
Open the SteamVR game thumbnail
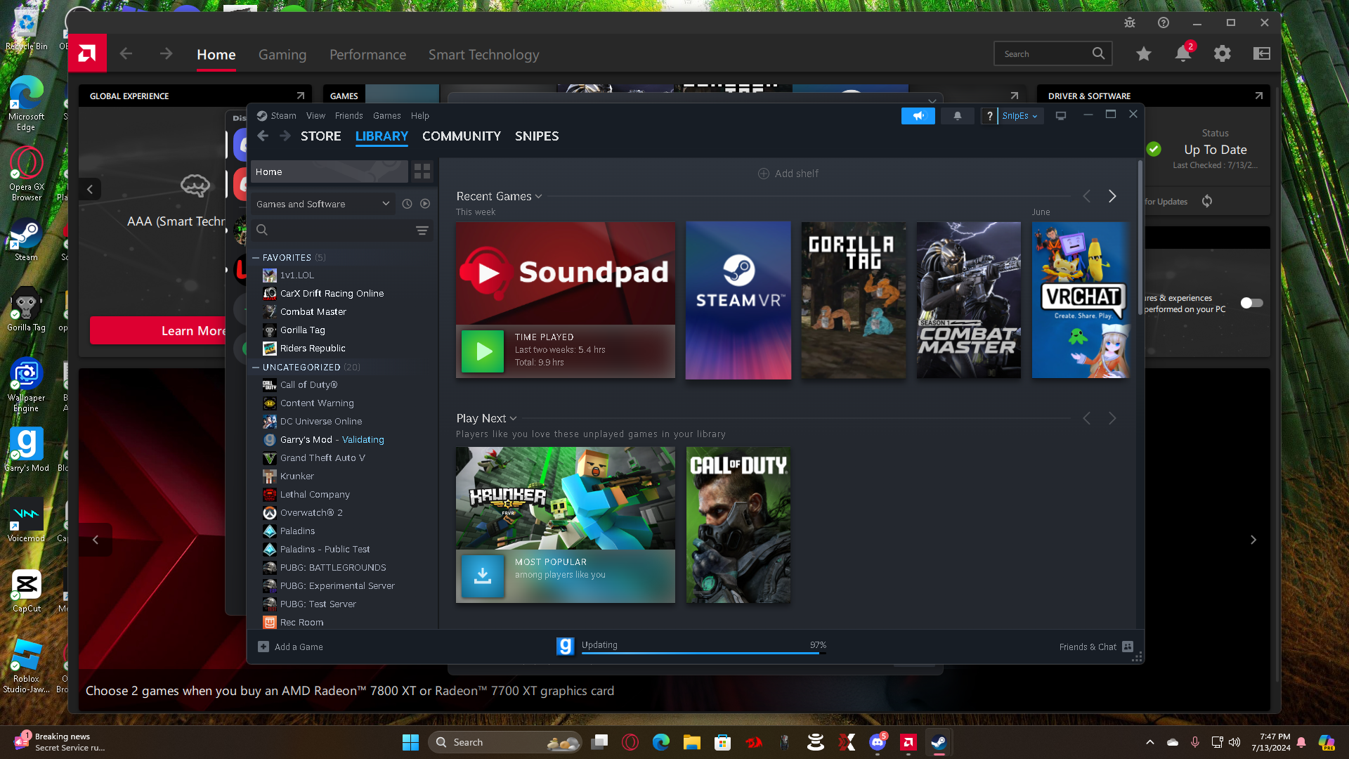point(738,300)
